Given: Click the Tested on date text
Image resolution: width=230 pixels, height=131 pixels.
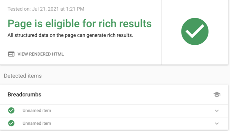Looking at the screenshot, I should click(x=46, y=9).
